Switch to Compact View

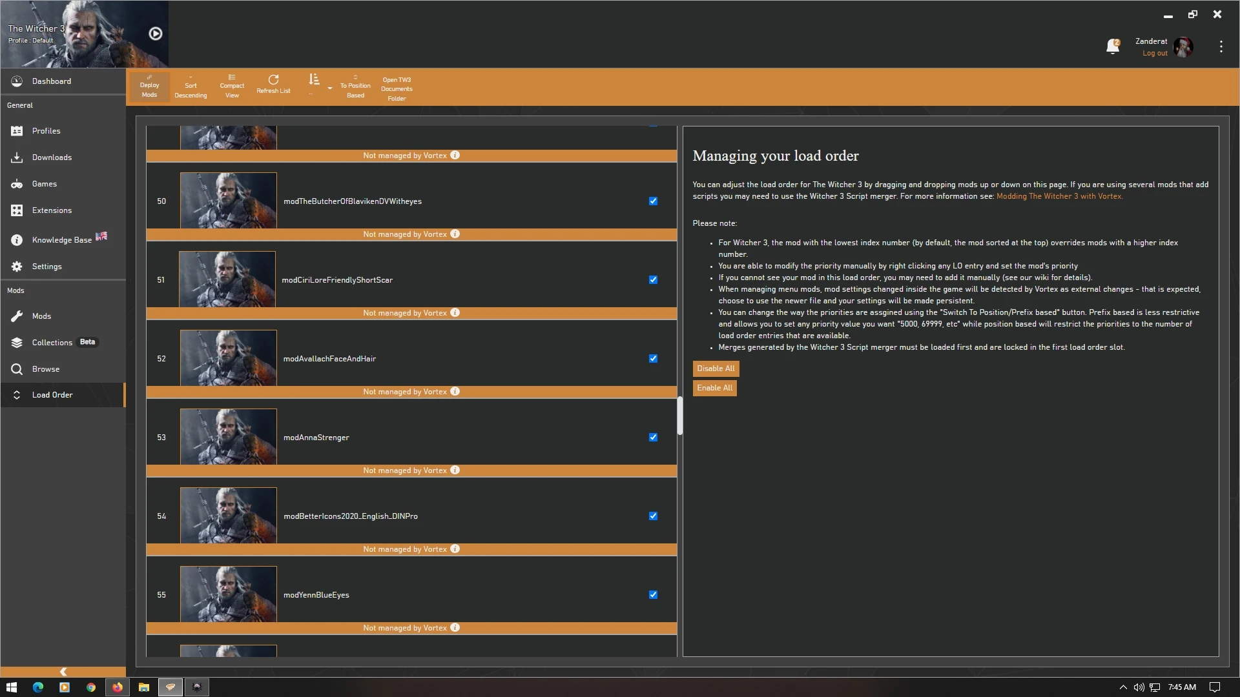[x=232, y=86]
